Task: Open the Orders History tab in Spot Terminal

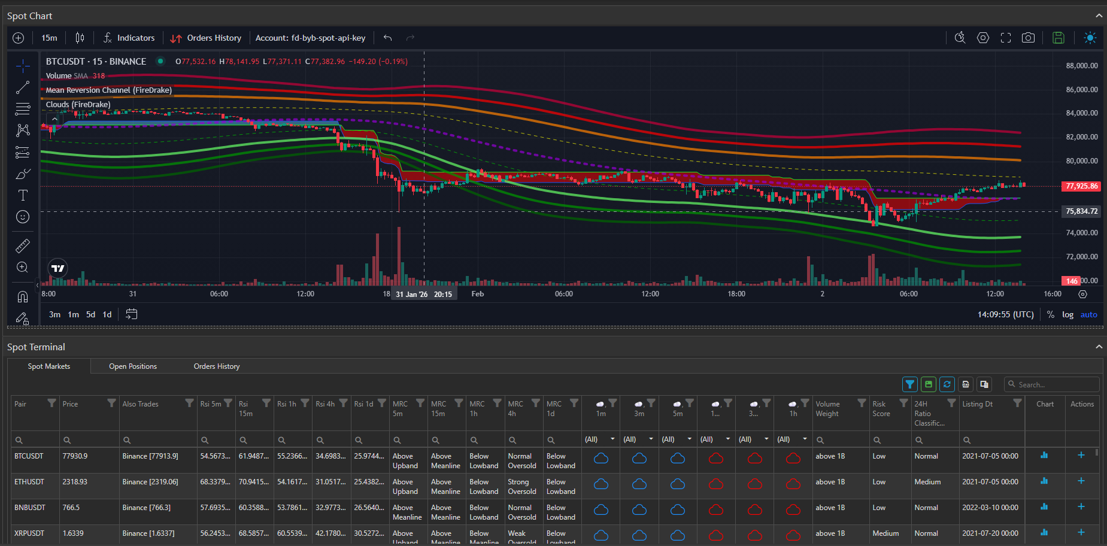Action: (x=217, y=366)
